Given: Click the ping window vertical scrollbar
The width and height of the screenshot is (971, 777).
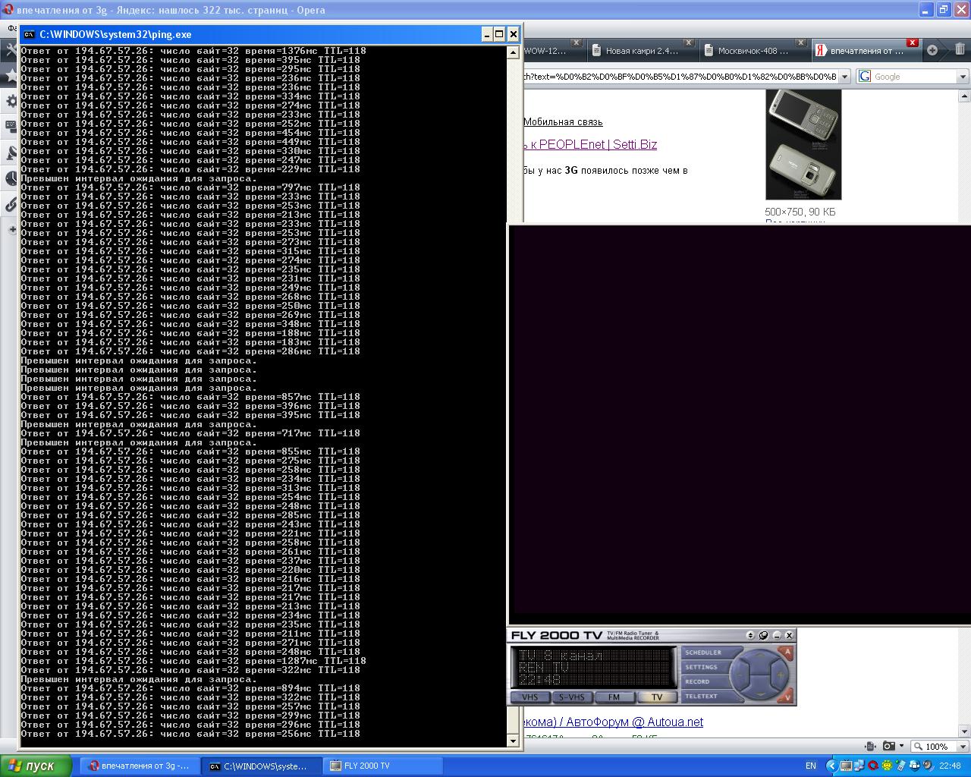Looking at the screenshot, I should pyautogui.click(x=514, y=379).
